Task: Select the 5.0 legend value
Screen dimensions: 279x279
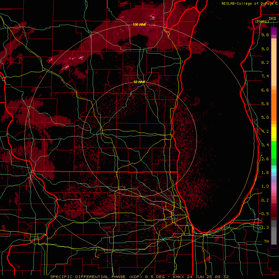Action: click(x=265, y=117)
